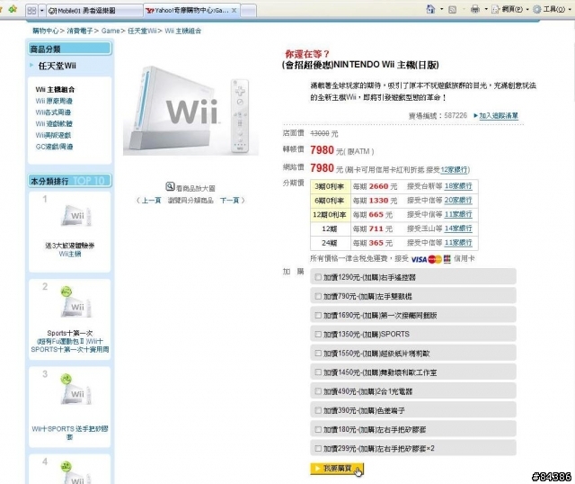Screen dimensions: 575x484
Task: Open 14家銀行 link for 12期 row
Action: tap(458, 229)
